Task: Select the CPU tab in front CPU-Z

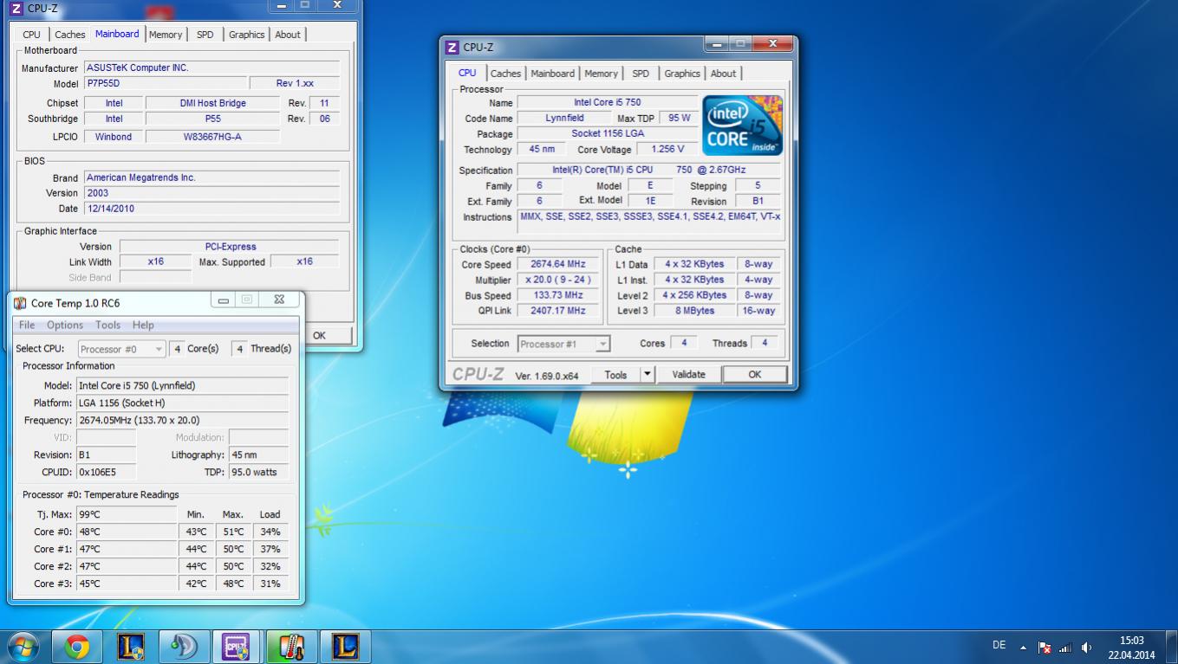Action: tap(467, 73)
